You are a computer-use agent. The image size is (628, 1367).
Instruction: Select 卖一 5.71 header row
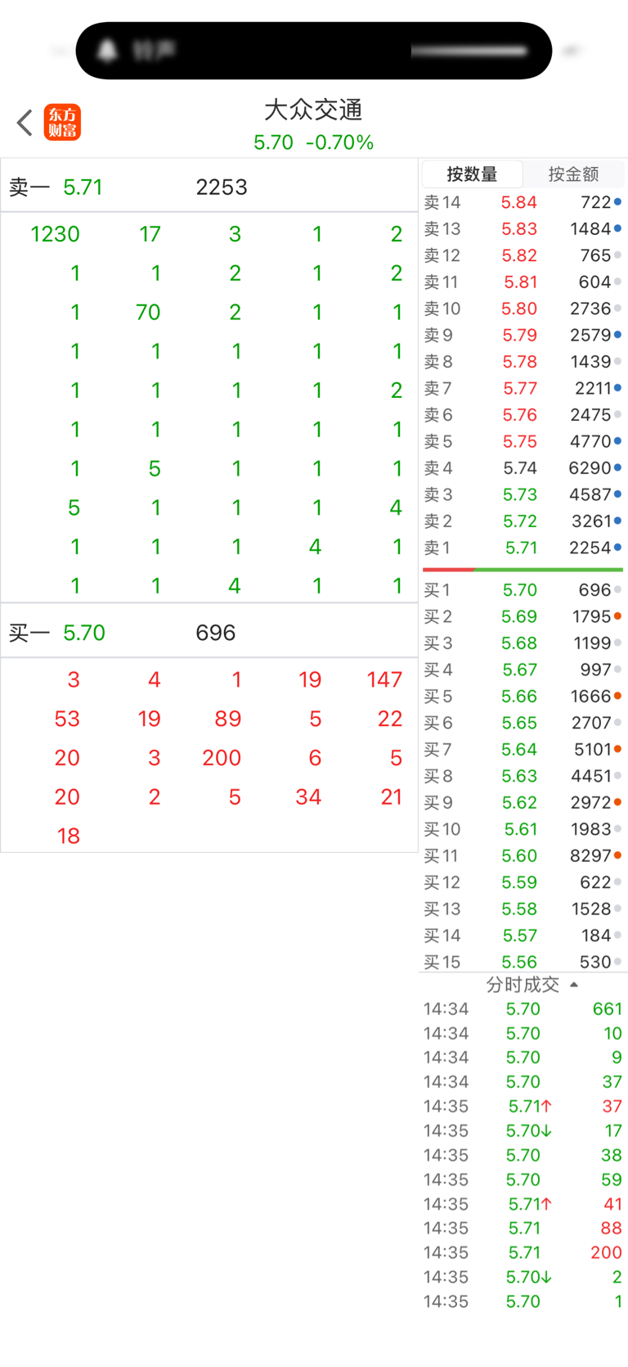(209, 187)
